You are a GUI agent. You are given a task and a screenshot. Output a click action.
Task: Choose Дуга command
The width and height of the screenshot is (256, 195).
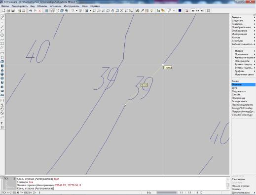point(234,88)
